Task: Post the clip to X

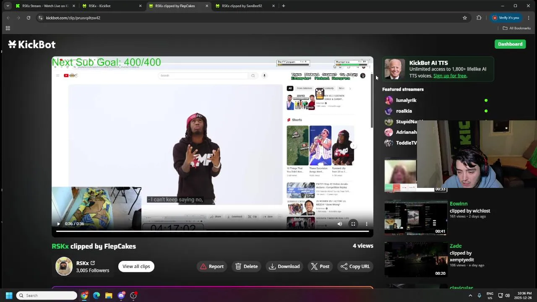Action: click(320, 266)
